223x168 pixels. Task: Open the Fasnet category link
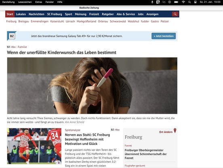click(128, 145)
